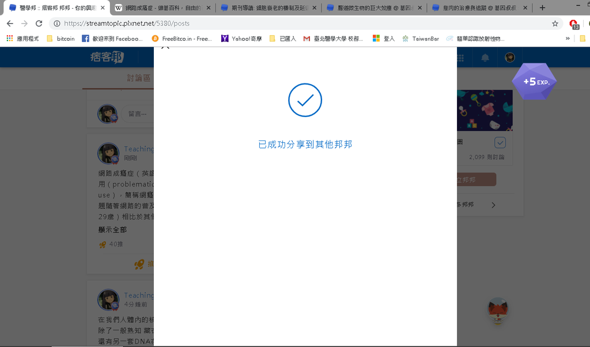
Task: Click the +5 EXP badge
Action: 534,82
